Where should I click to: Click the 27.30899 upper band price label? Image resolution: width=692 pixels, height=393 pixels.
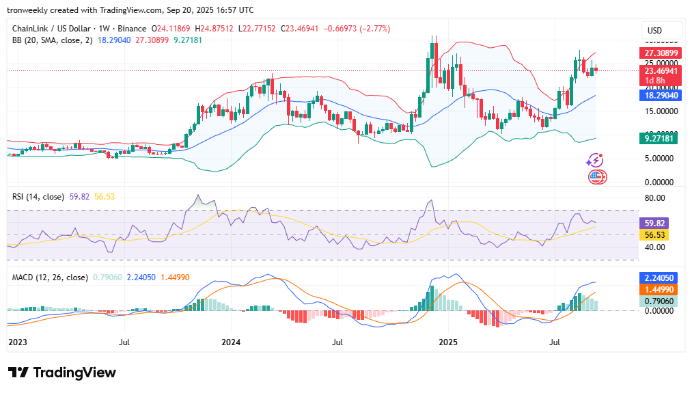tap(661, 53)
